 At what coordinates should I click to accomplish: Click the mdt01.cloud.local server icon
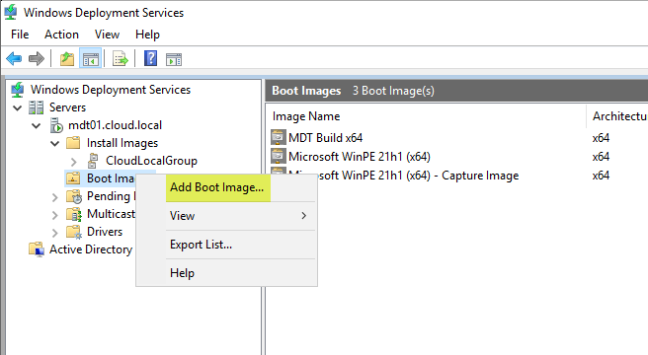point(55,125)
